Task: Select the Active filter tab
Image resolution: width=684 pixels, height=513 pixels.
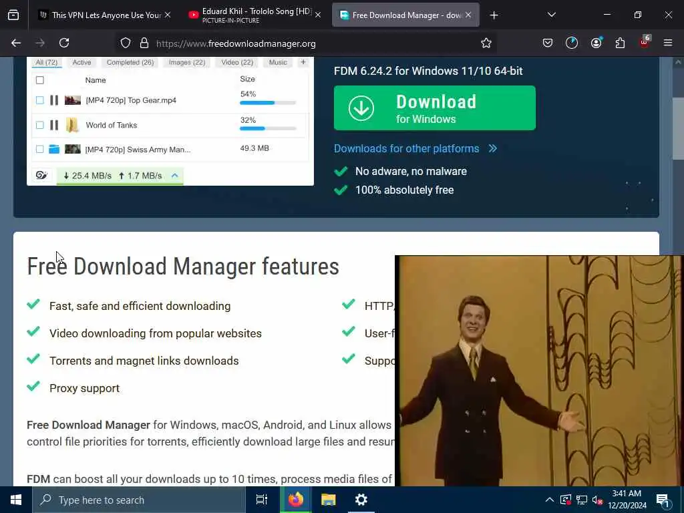Action: click(81, 62)
